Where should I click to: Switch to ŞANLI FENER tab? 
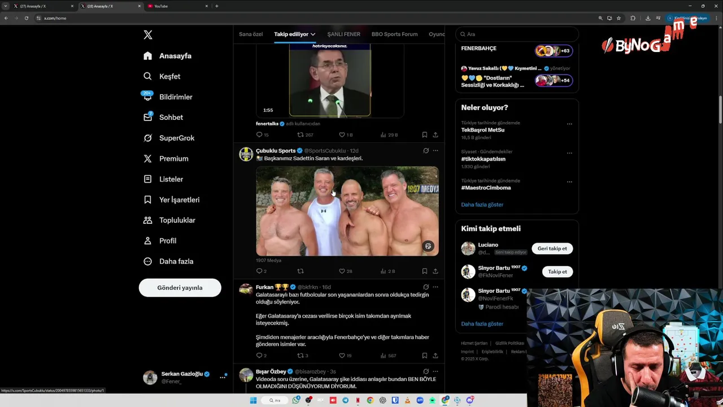click(x=343, y=34)
